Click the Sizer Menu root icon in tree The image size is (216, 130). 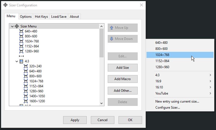pyautogui.click(x=17, y=26)
